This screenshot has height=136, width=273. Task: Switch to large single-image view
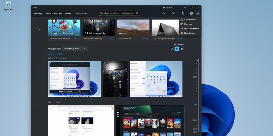[x=171, y=49]
